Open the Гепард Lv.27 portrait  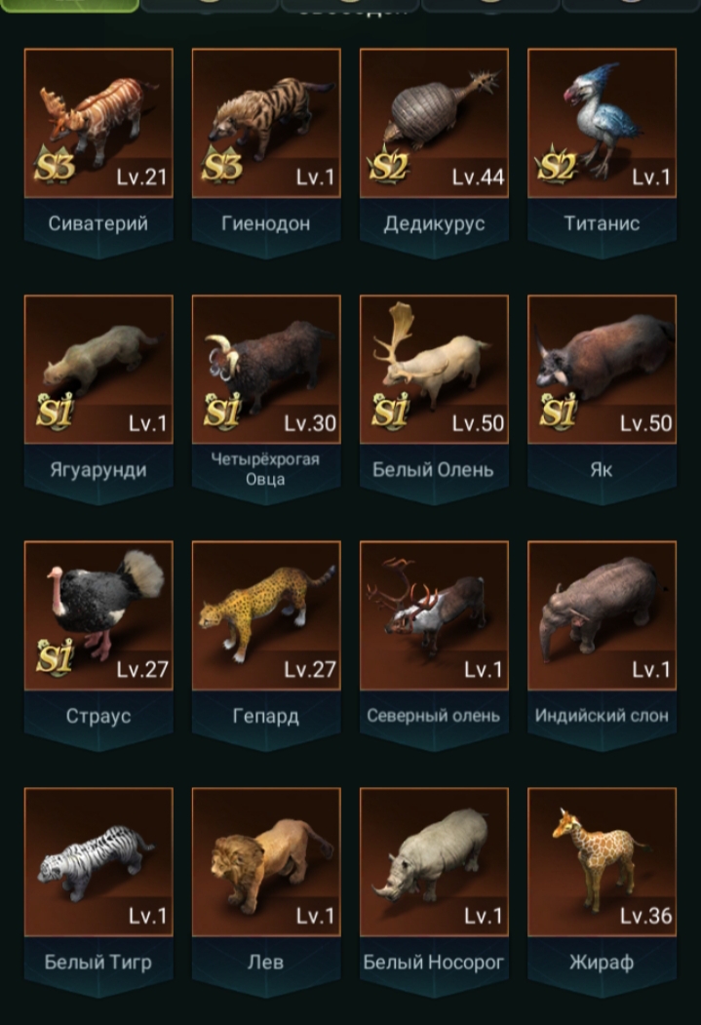(x=266, y=615)
